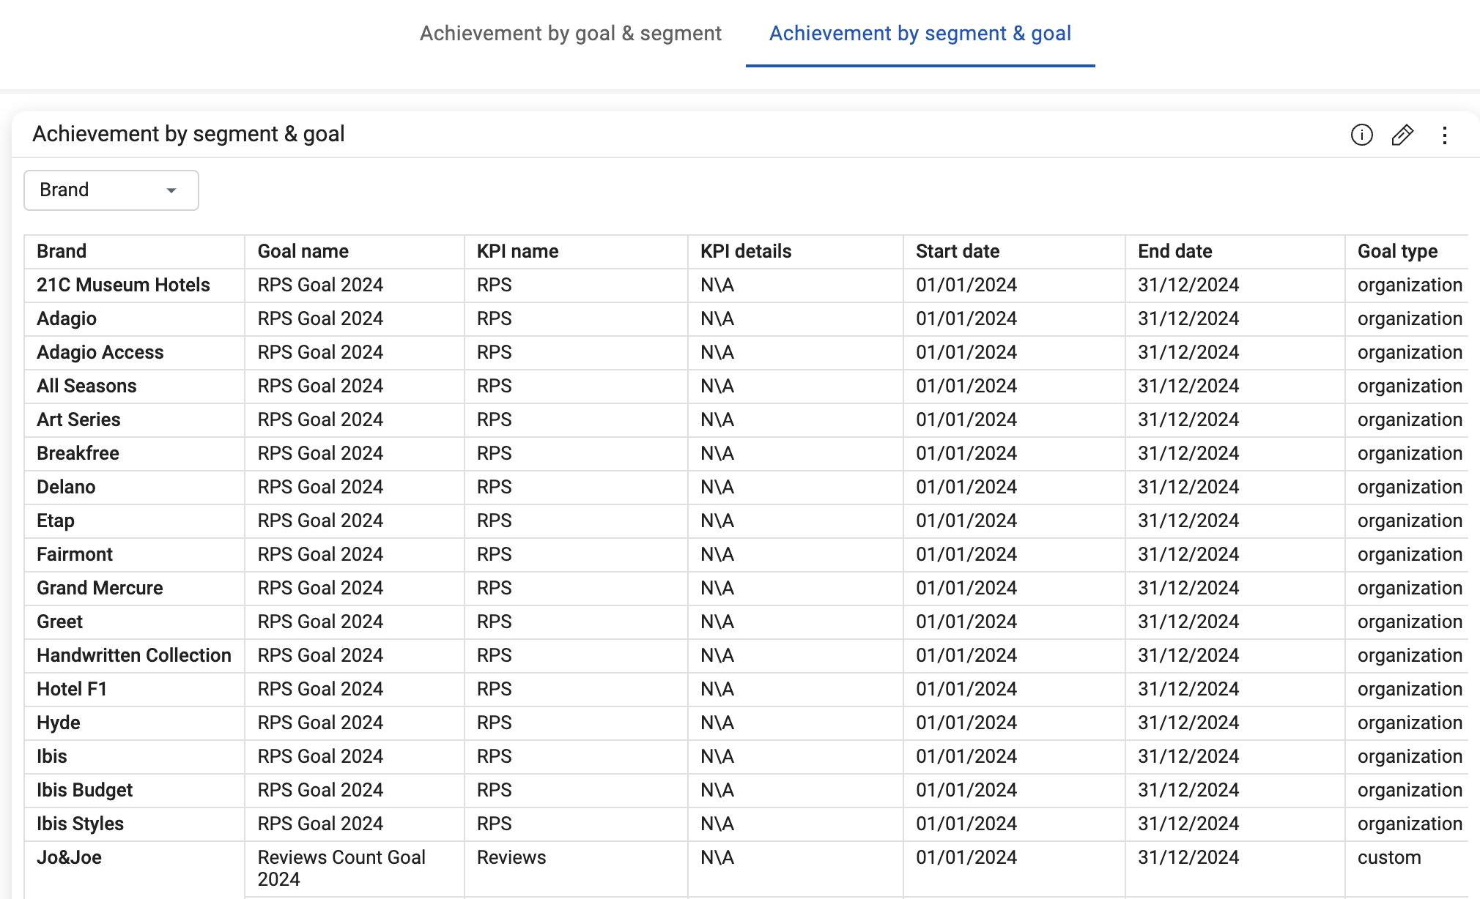This screenshot has height=899, width=1480.
Task: Click RPS Goal 2024 in Fairmont row
Action: coord(355,555)
